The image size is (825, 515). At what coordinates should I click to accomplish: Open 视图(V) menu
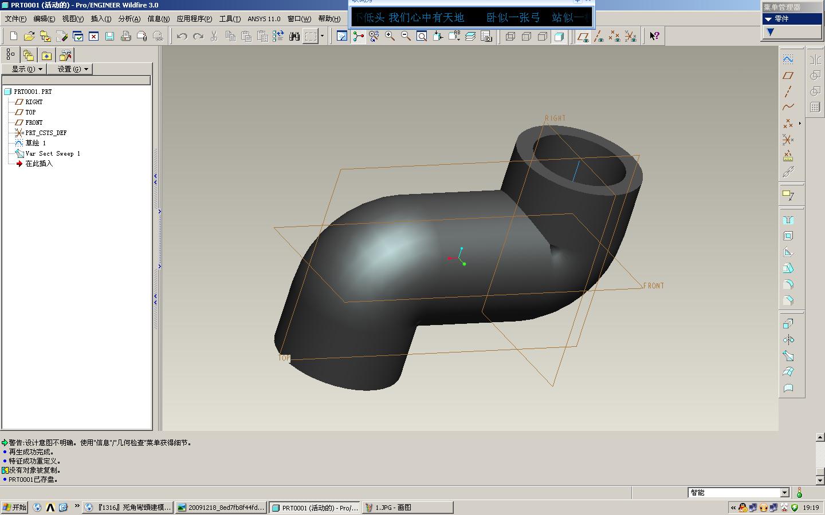[x=73, y=19]
